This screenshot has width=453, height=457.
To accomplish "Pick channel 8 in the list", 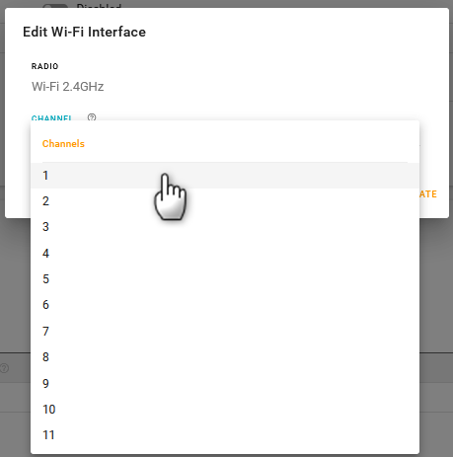I will (x=225, y=357).
